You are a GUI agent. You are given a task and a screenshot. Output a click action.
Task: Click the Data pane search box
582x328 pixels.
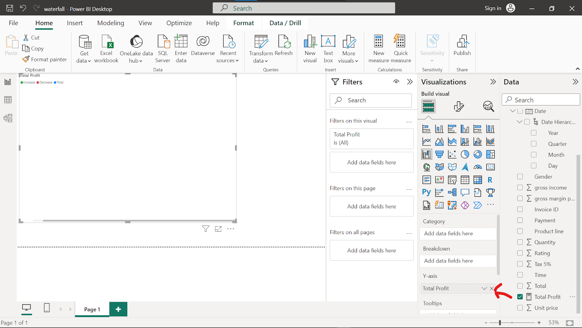(541, 100)
